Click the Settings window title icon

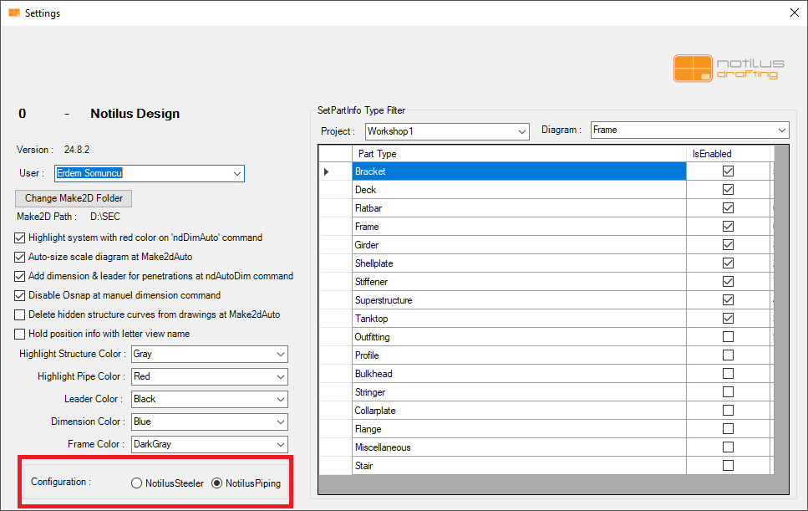pyautogui.click(x=13, y=13)
